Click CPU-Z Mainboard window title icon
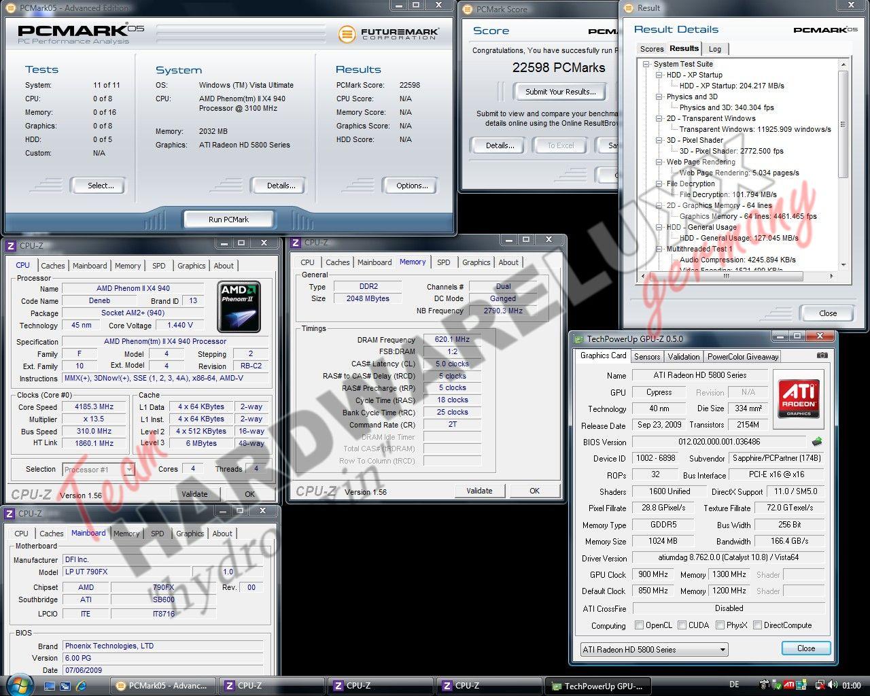 (11, 514)
